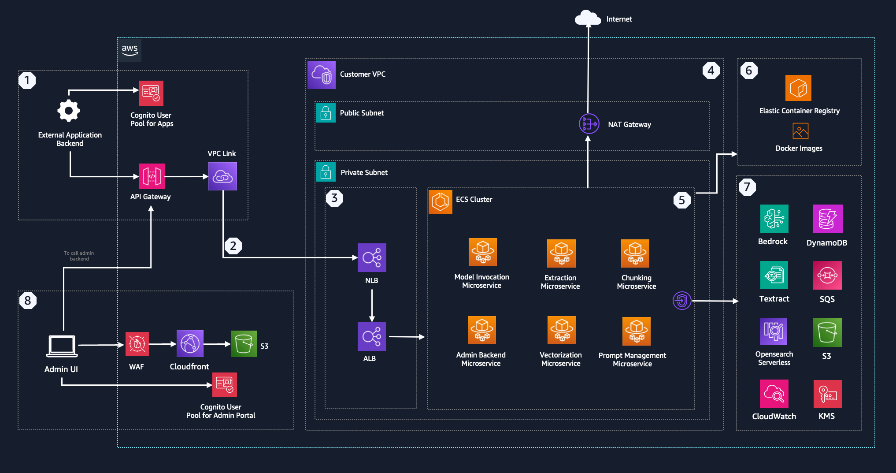This screenshot has width=896, height=473.
Task: Select the SQS icon
Action: pos(827,276)
